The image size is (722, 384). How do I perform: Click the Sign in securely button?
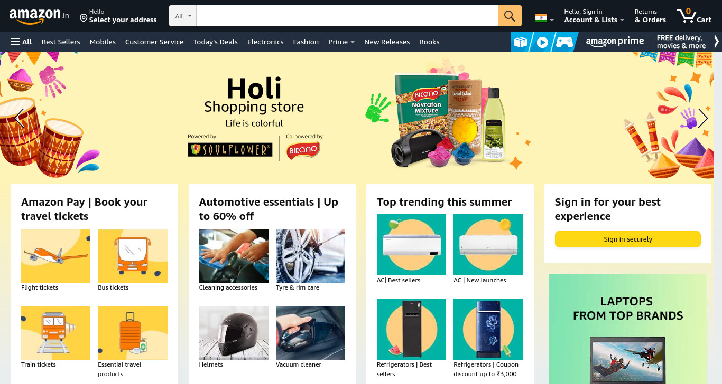tap(627, 239)
